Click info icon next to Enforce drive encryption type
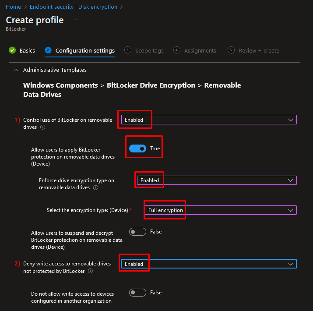This screenshot has width=313, height=311. coord(95,188)
